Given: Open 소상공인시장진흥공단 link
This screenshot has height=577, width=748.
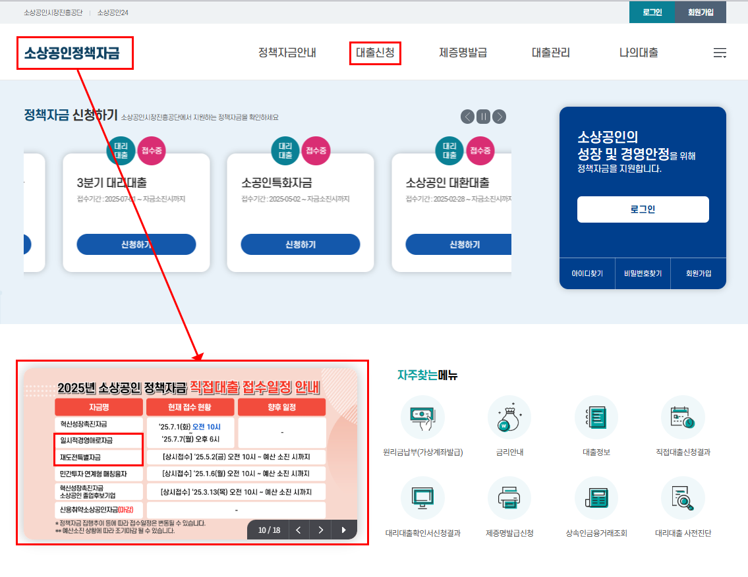Looking at the screenshot, I should tap(53, 13).
